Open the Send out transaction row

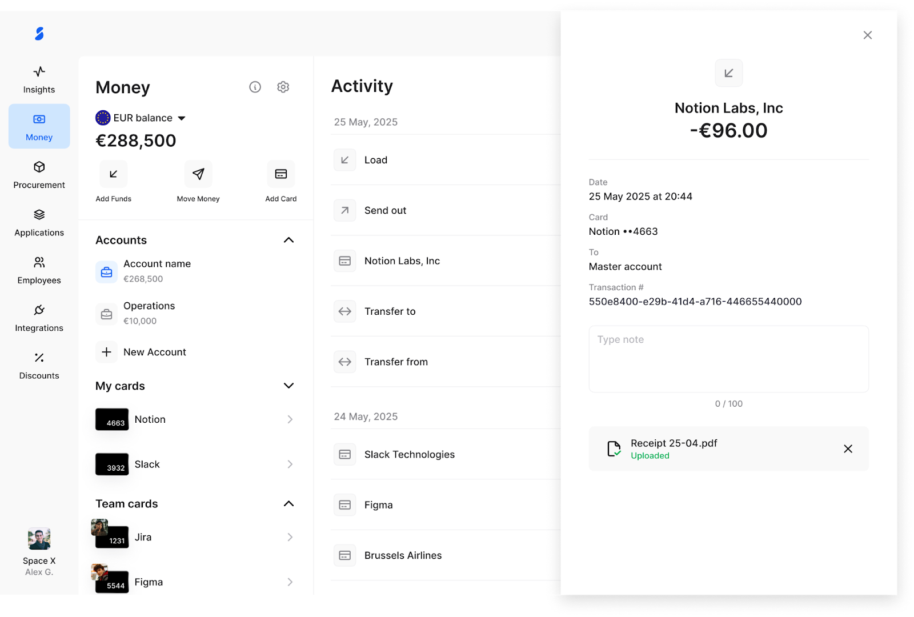pyautogui.click(x=446, y=210)
